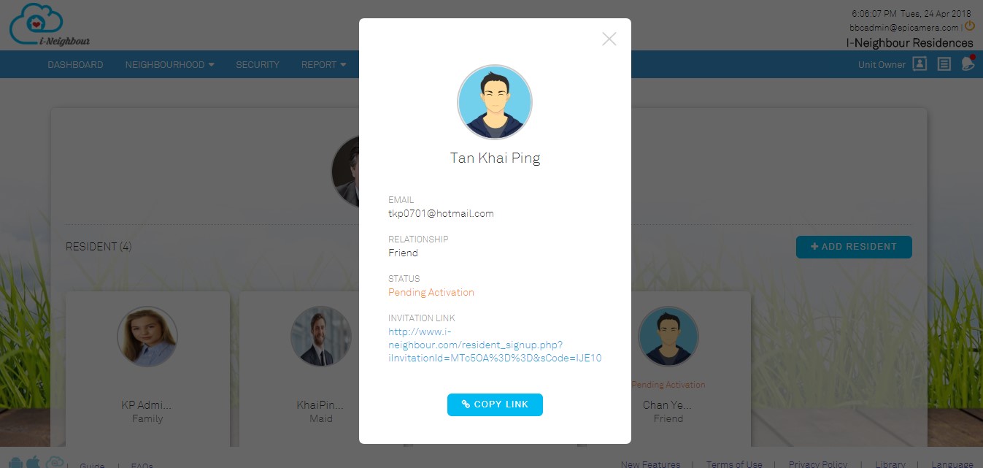Click Tan Khai Ping's profile avatar
Screen dimensions: 983x468
pyautogui.click(x=495, y=102)
